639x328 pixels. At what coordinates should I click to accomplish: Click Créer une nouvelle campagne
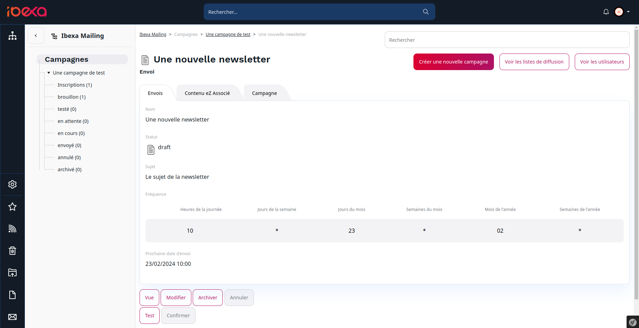[x=453, y=62]
